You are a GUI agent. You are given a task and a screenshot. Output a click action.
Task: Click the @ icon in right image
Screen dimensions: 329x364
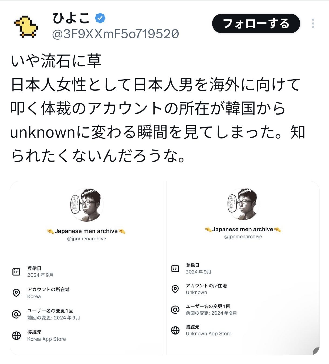pos(175,309)
